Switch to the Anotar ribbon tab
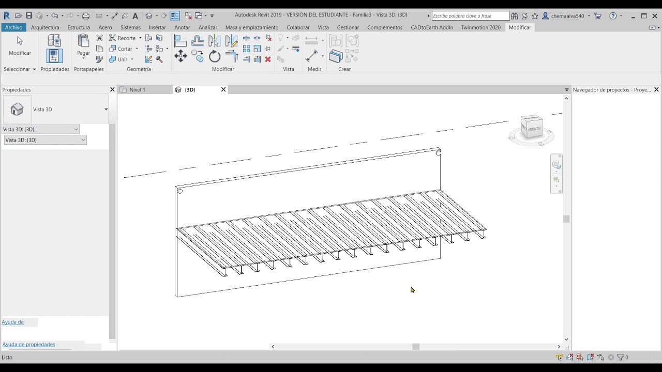 click(x=182, y=27)
